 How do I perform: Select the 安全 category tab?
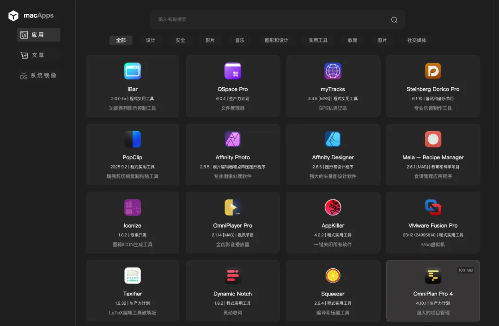[x=180, y=40]
